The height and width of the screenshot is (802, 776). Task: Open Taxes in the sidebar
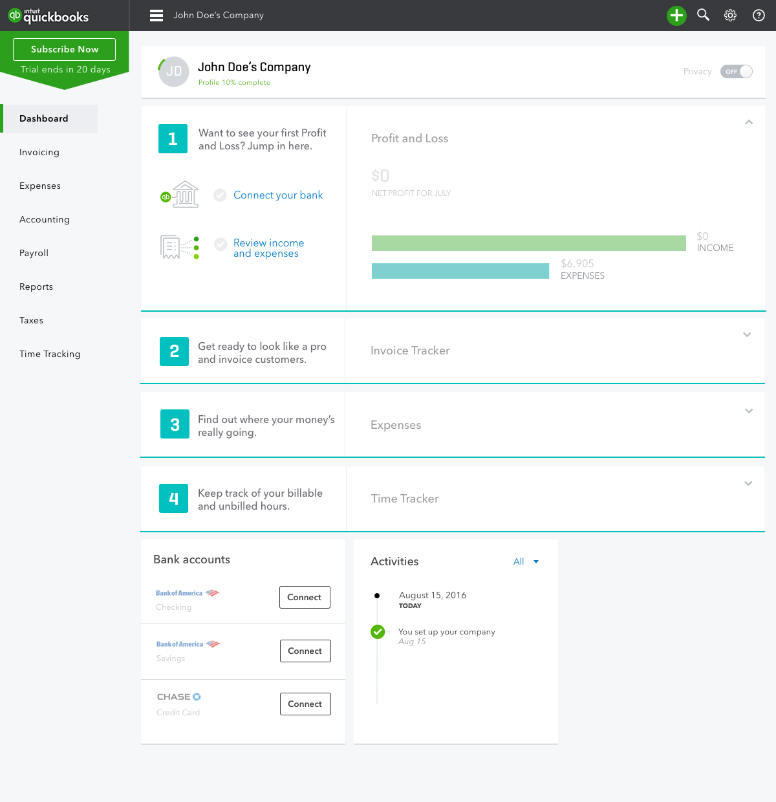(31, 320)
